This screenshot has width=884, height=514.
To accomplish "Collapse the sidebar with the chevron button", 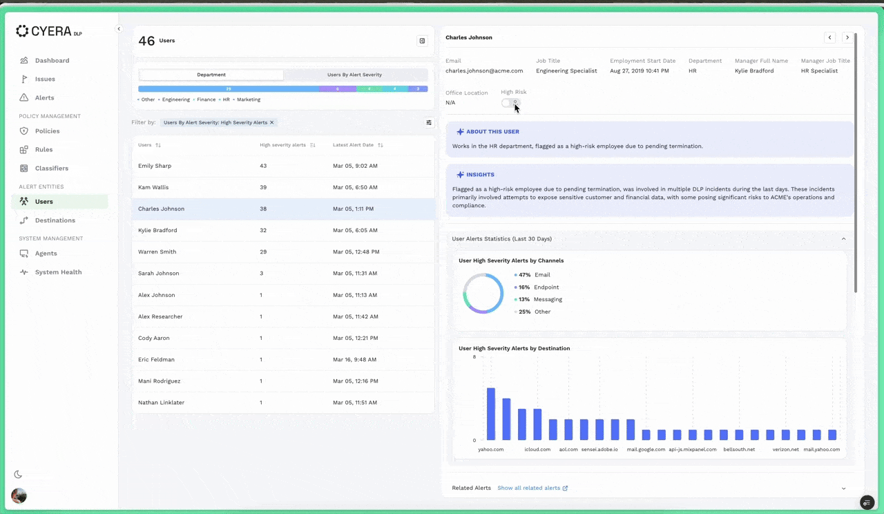I will (119, 29).
